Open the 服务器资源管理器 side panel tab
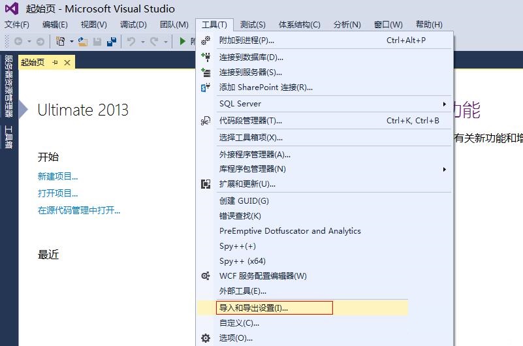This screenshot has width=523, height=346. click(x=8, y=86)
